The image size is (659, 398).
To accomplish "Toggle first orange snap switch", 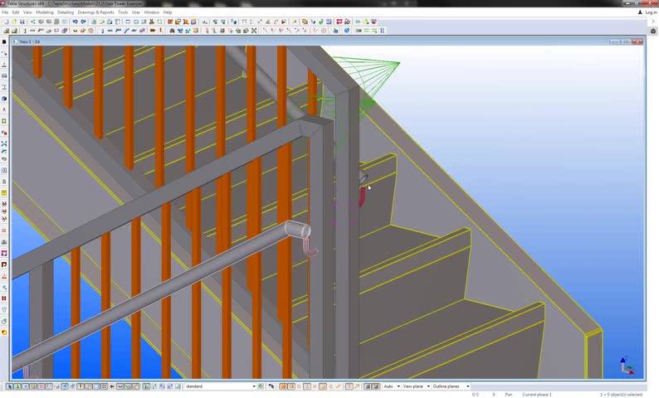I will (282, 386).
